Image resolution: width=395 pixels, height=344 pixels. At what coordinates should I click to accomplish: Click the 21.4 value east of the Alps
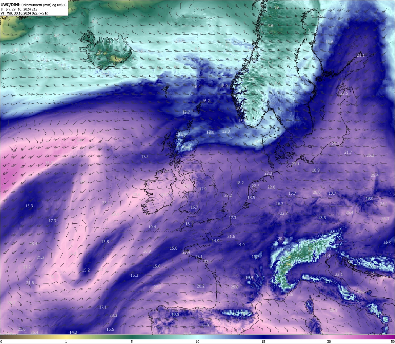tap(326, 255)
